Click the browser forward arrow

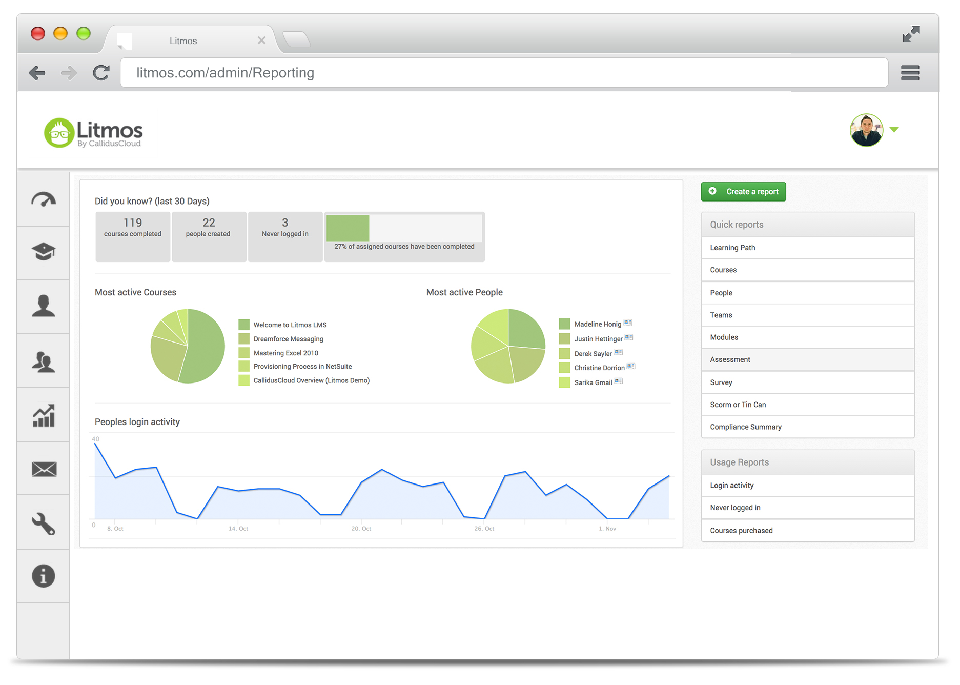[69, 73]
